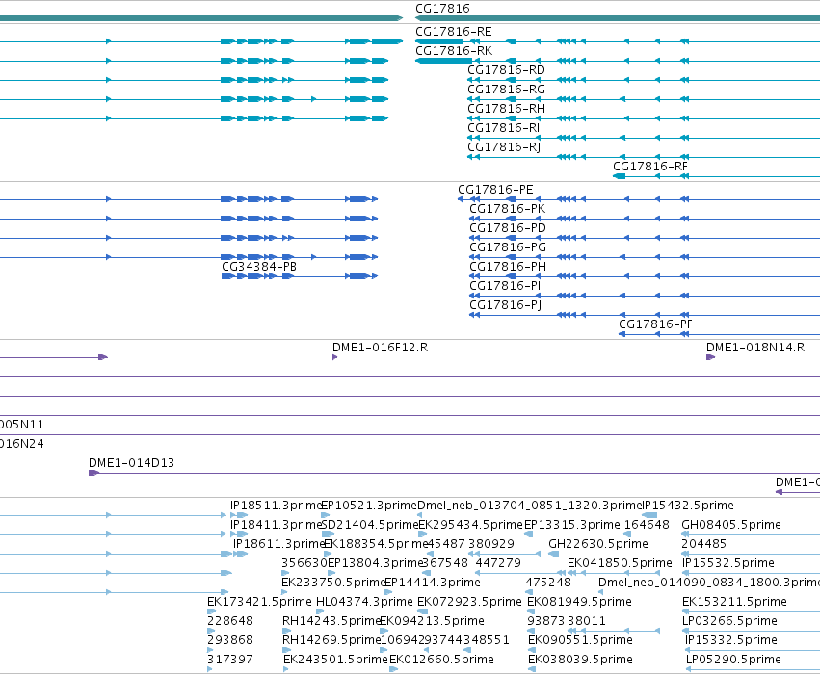820x674 pixels.
Task: Select the CG17816-RF transcript label
Action: (x=650, y=167)
